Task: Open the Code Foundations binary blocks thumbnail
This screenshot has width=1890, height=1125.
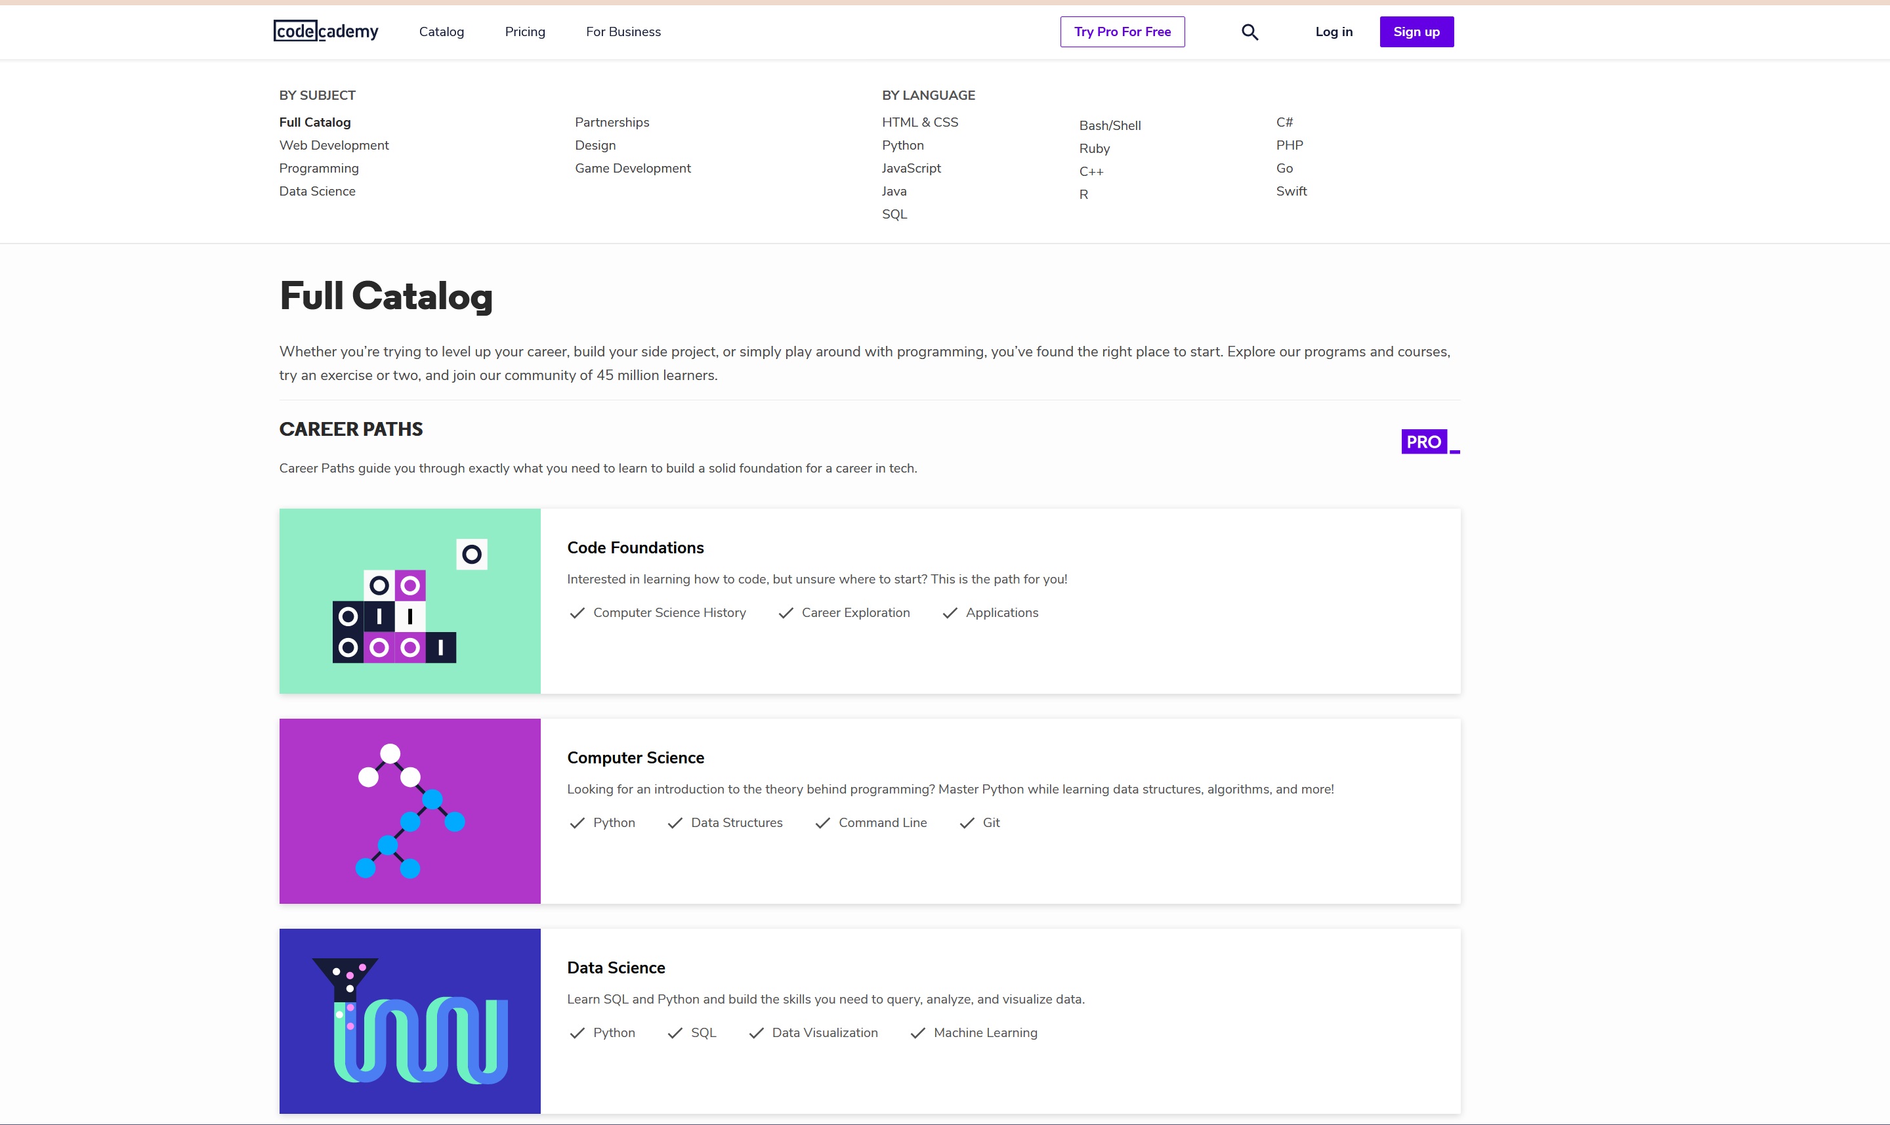Action: pyautogui.click(x=410, y=601)
